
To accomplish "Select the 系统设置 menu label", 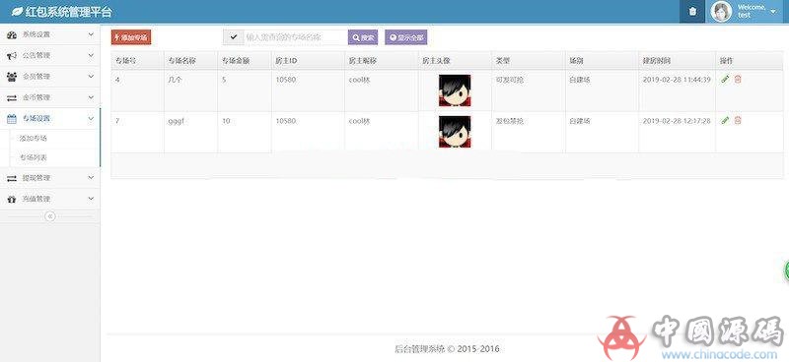I will pyautogui.click(x=36, y=34).
